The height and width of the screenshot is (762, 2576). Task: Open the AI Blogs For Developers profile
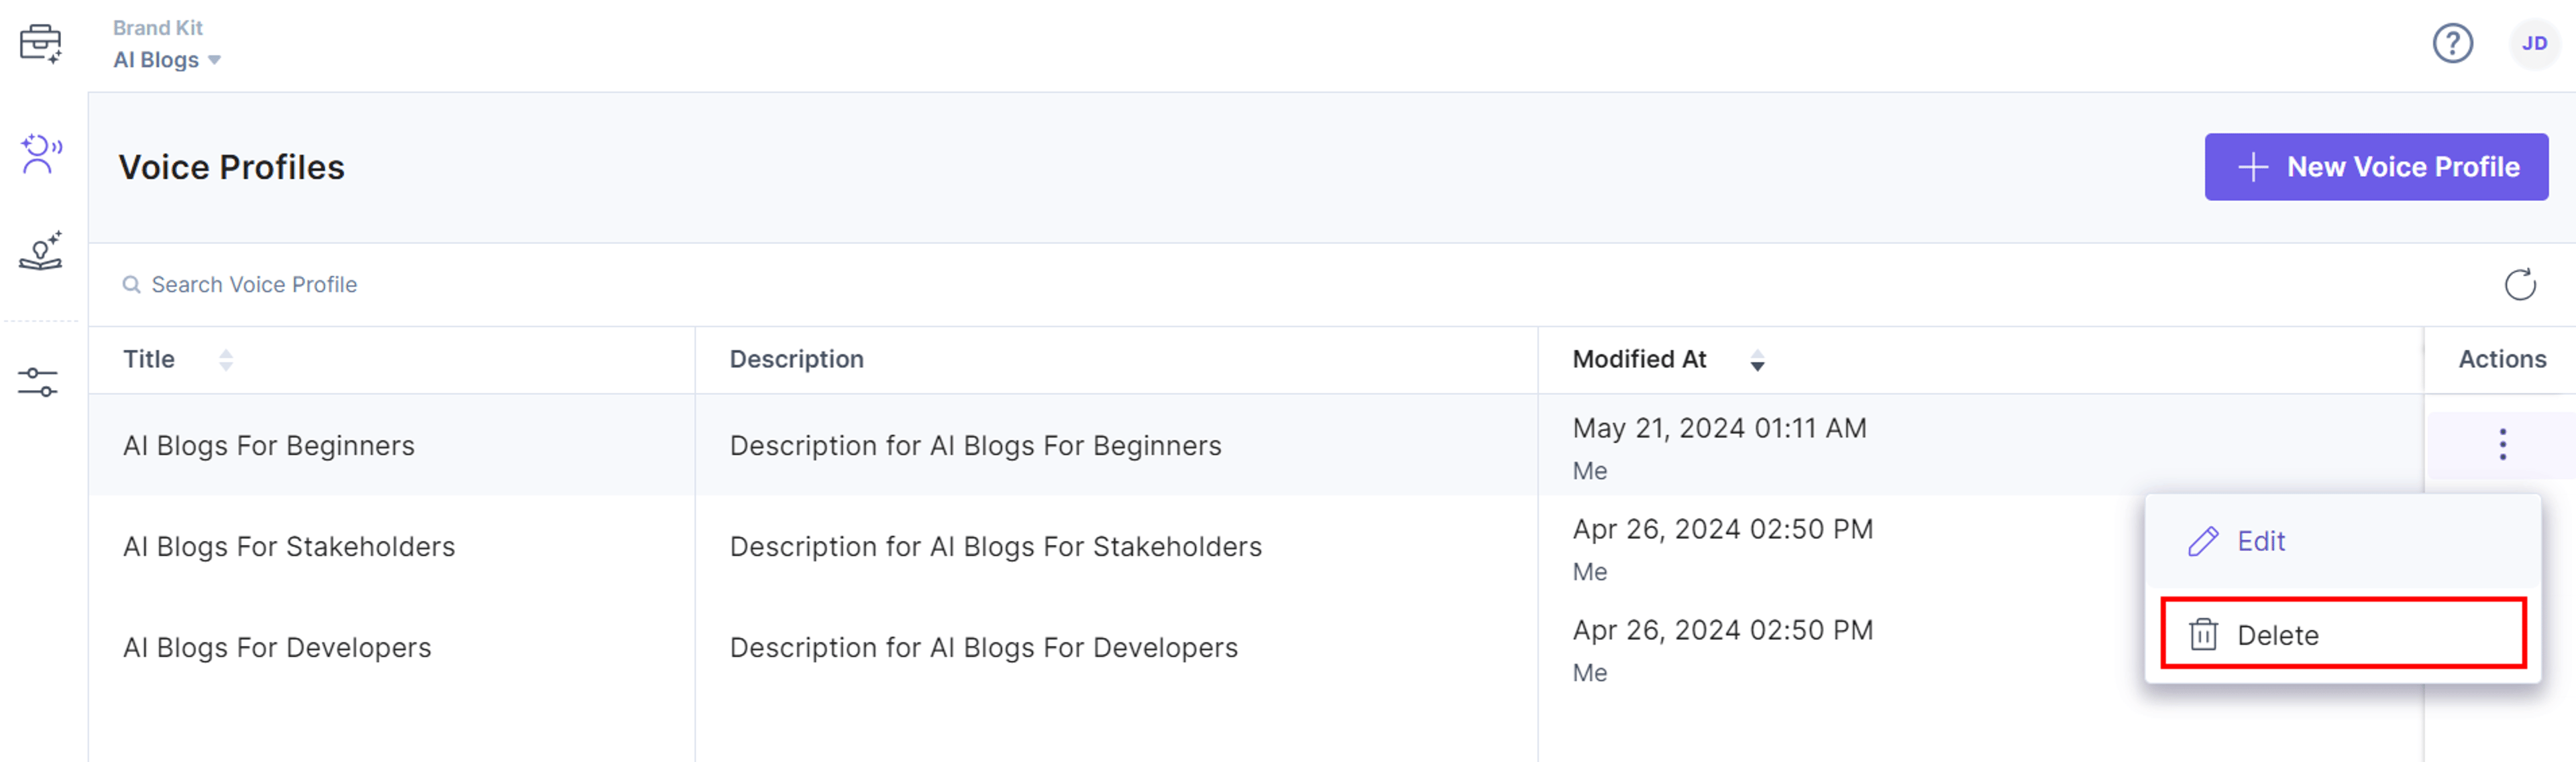tap(277, 647)
